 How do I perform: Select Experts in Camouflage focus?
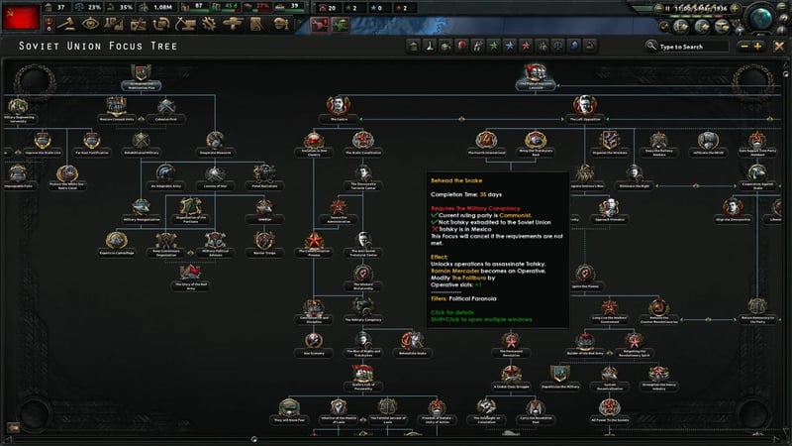pyautogui.click(x=117, y=244)
